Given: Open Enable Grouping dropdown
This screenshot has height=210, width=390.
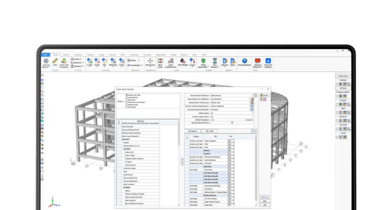Looking at the screenshot, I should tap(252, 113).
